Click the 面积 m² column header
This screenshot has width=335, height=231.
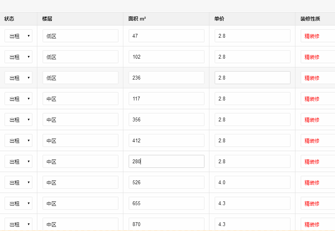point(137,19)
